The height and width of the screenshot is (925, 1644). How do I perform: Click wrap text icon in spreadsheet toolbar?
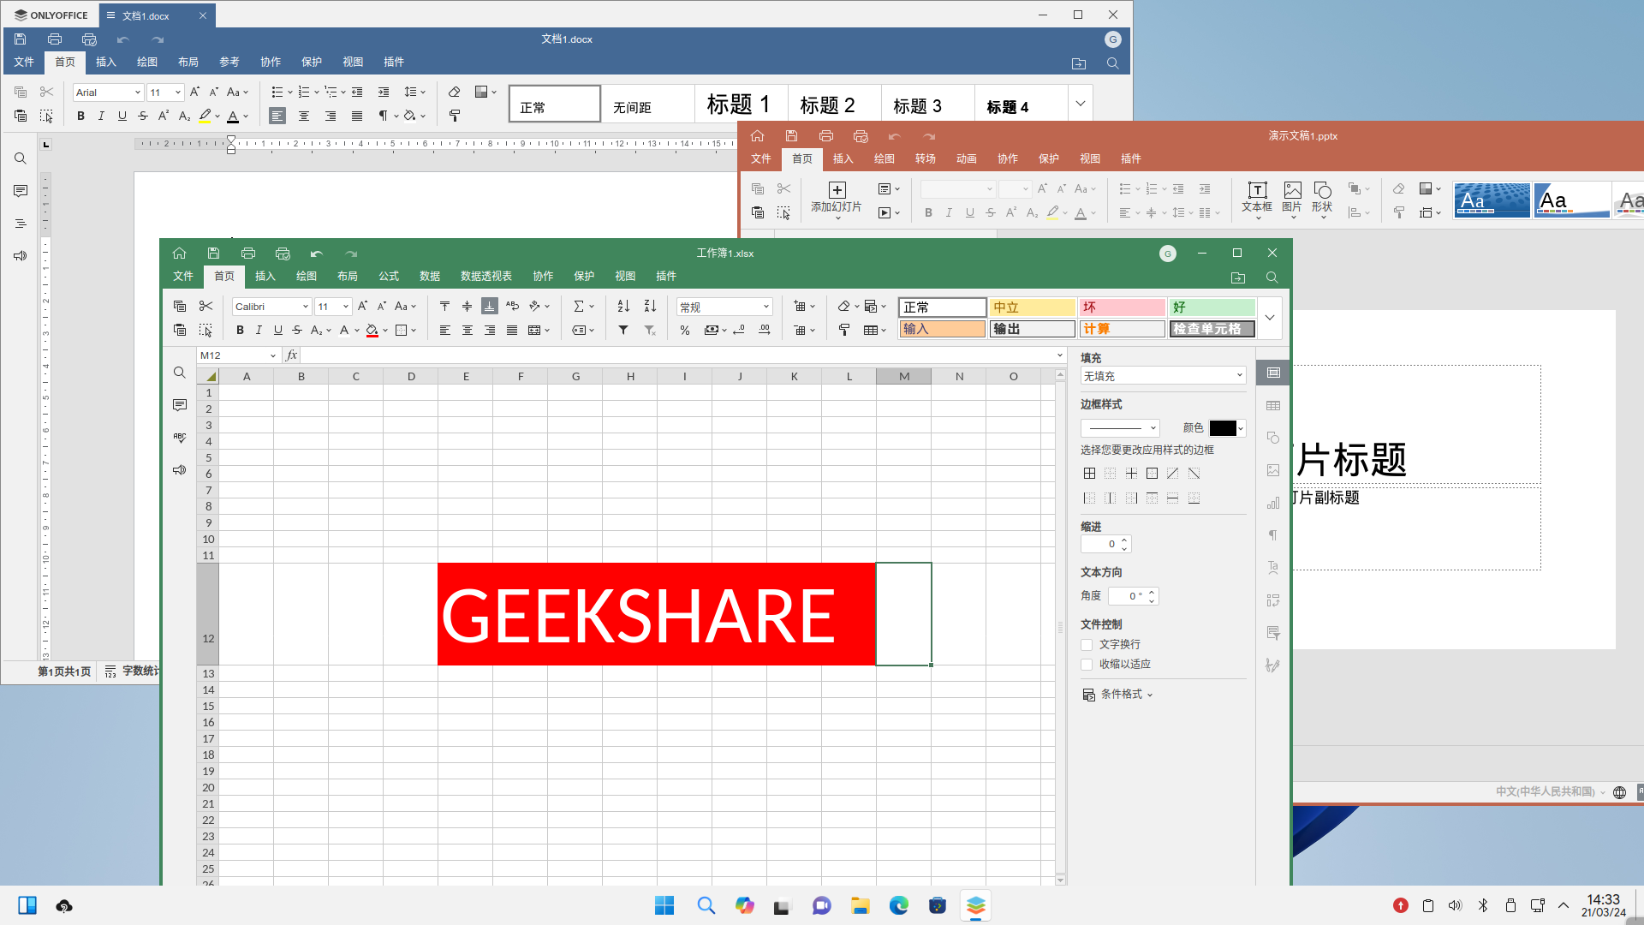[x=512, y=307]
